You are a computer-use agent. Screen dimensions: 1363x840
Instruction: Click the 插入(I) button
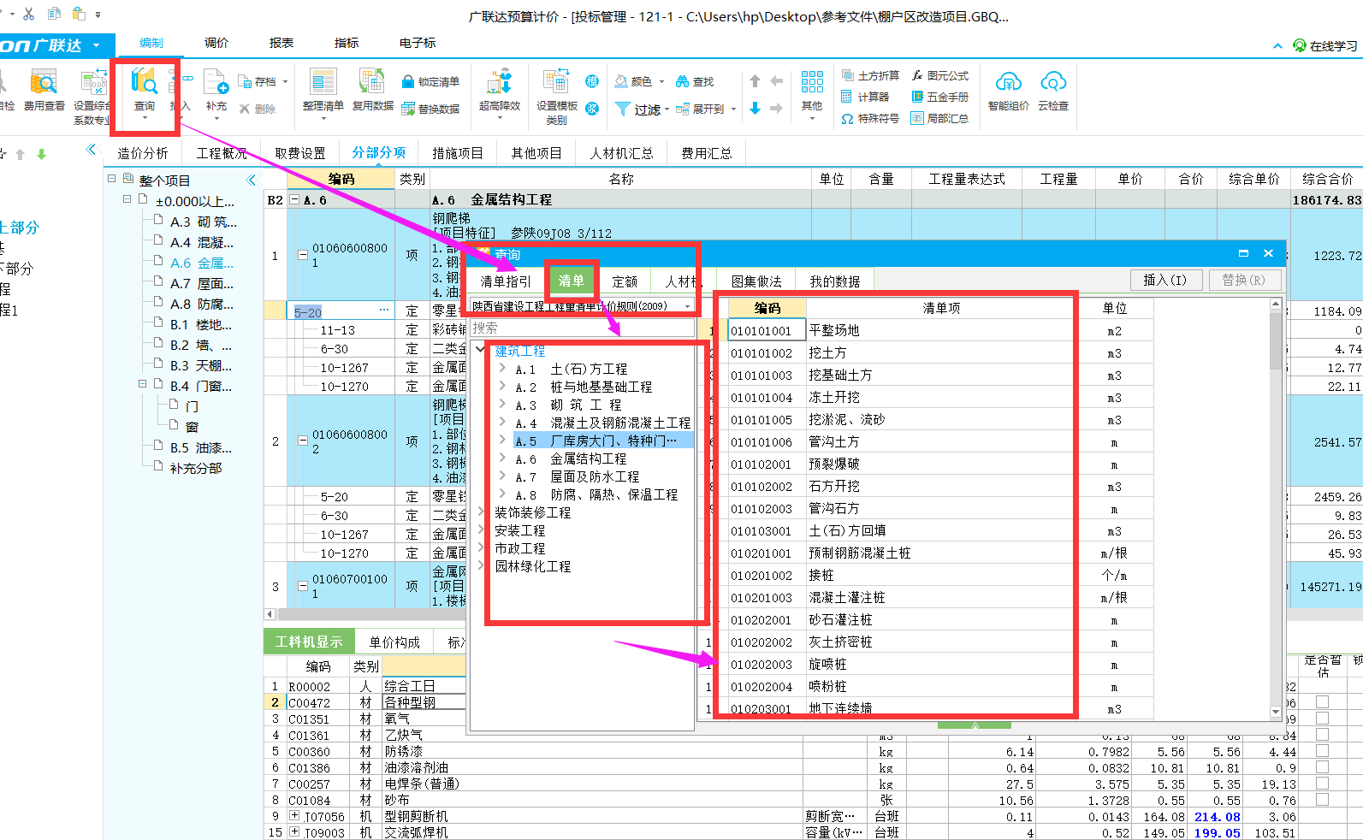pyautogui.click(x=1165, y=280)
